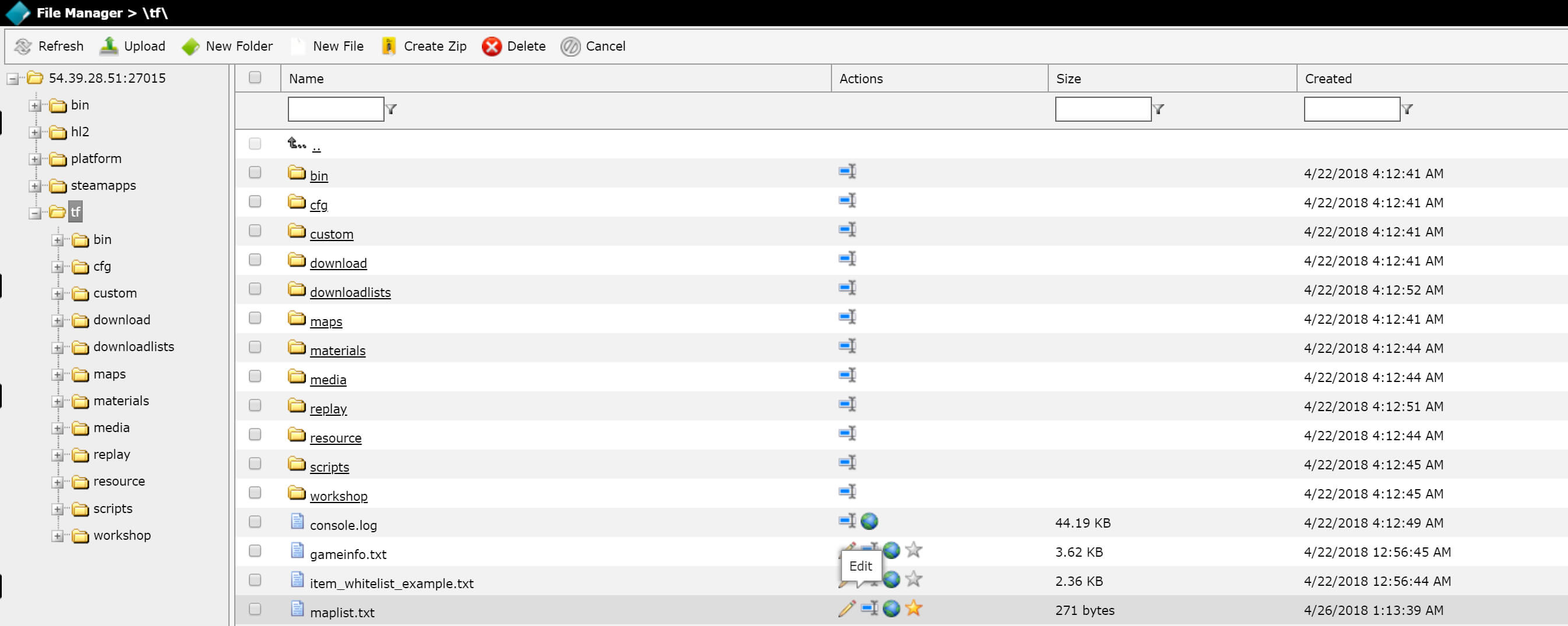Click filter funnel icon beside Size filter
This screenshot has width=1568, height=626.
(x=1158, y=109)
